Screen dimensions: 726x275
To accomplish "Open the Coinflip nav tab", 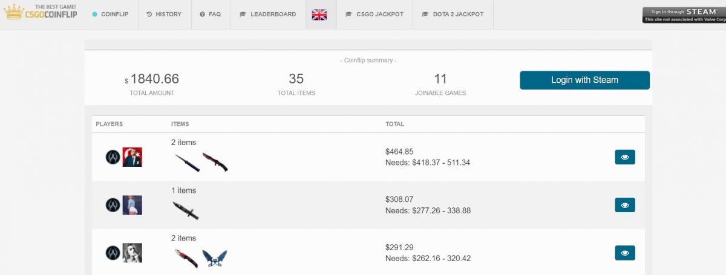I will (x=110, y=14).
